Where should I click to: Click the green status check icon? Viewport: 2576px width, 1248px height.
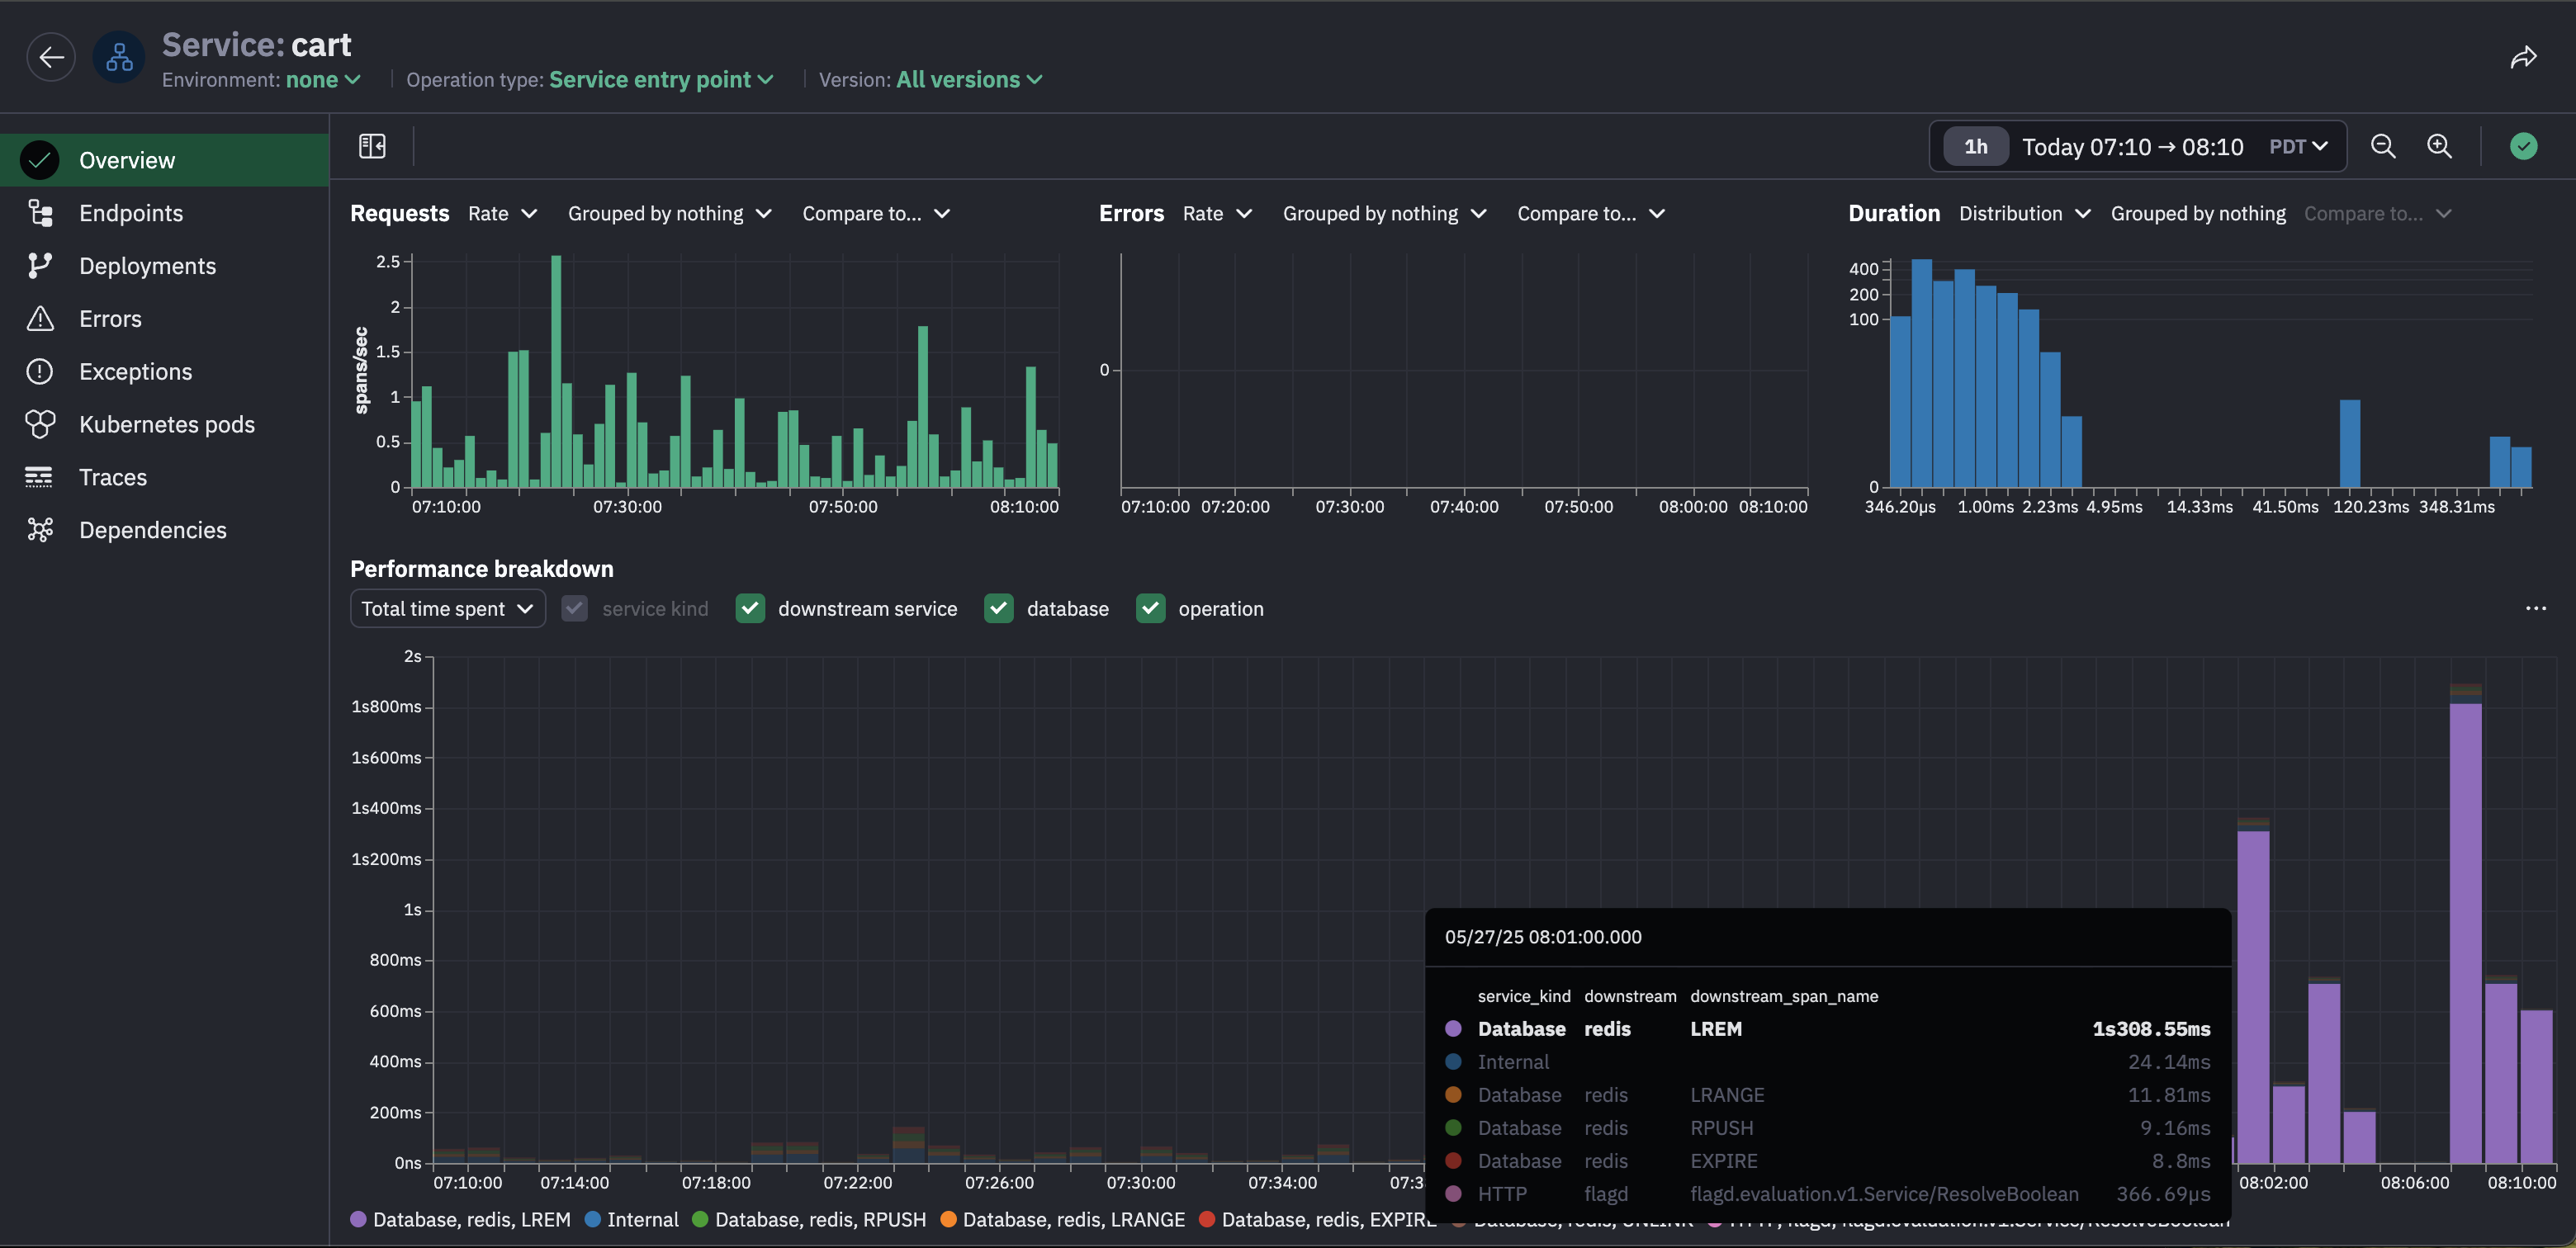click(2523, 146)
